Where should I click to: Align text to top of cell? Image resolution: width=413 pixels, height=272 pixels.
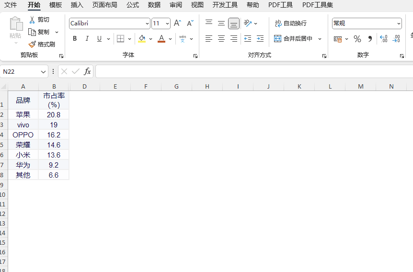209,23
